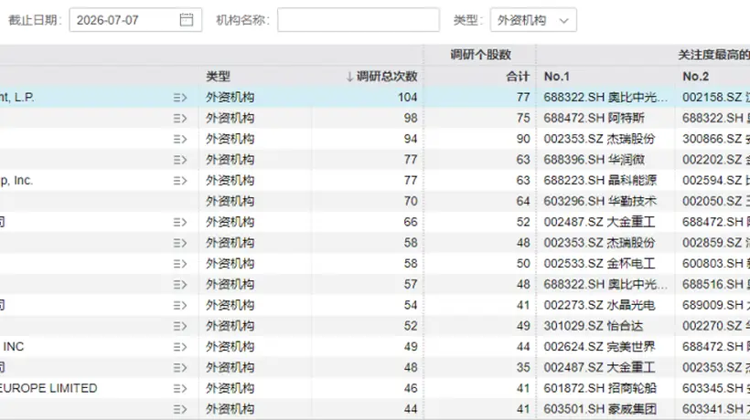Screen dimensions: 750x420
Task: Click No.2 stock 002594.SZ
Action: pyautogui.click(x=716, y=181)
